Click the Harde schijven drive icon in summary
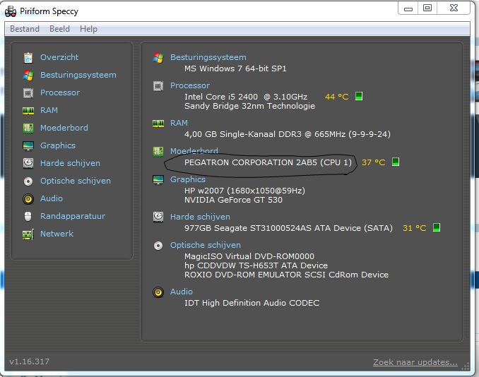Screen dimensions: 479x377 pyautogui.click(x=158, y=217)
